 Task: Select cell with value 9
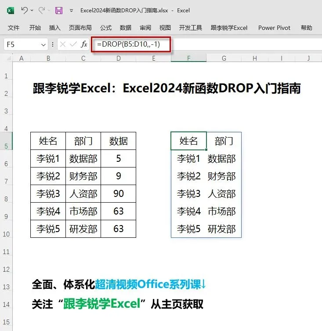click(x=118, y=176)
